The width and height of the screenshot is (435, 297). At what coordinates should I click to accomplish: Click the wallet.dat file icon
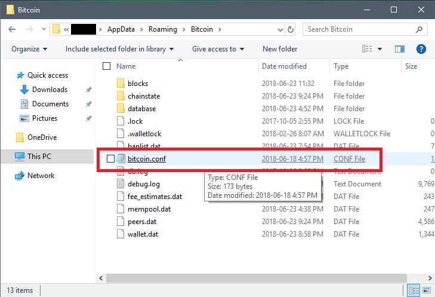click(121, 234)
